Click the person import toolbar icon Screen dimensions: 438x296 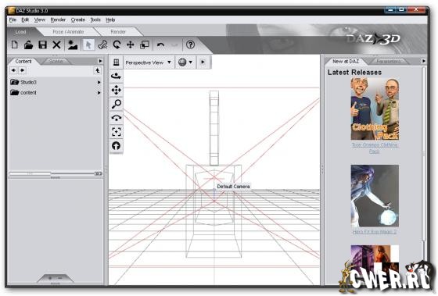pyautogui.click(x=73, y=45)
